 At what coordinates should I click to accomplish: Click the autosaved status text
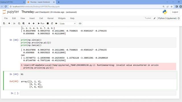[x=71, y=12]
